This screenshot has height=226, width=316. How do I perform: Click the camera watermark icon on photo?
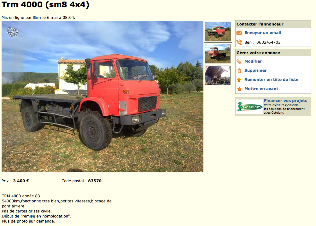tap(13, 32)
